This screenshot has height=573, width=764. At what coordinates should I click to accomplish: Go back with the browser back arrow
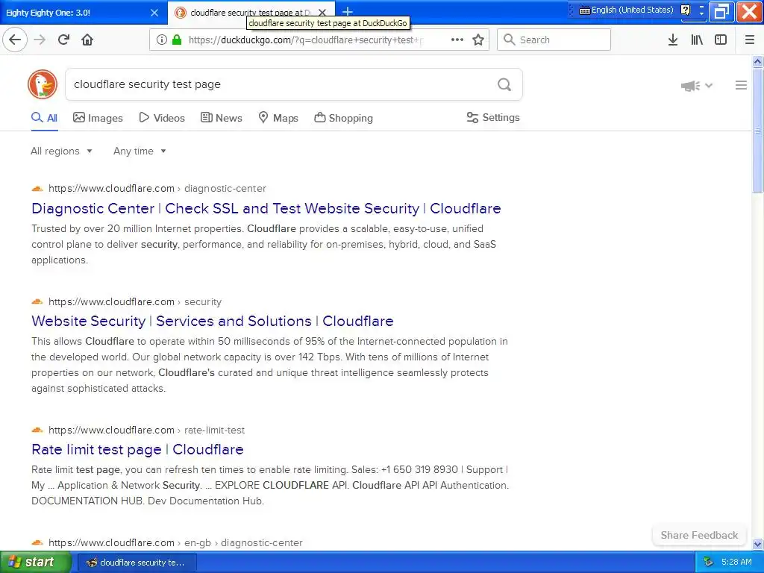[15, 40]
